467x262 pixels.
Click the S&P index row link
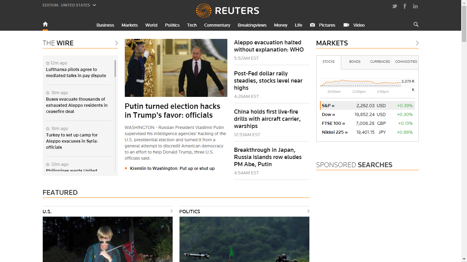pos(328,106)
